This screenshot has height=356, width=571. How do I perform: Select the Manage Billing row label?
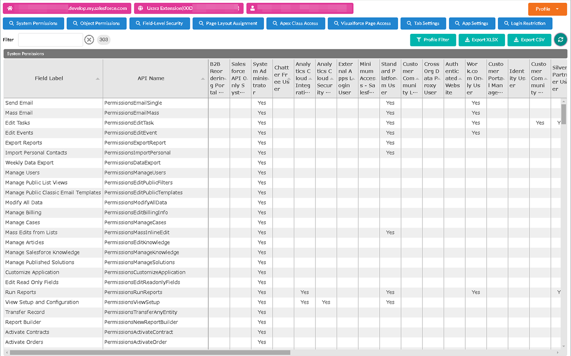tap(23, 213)
